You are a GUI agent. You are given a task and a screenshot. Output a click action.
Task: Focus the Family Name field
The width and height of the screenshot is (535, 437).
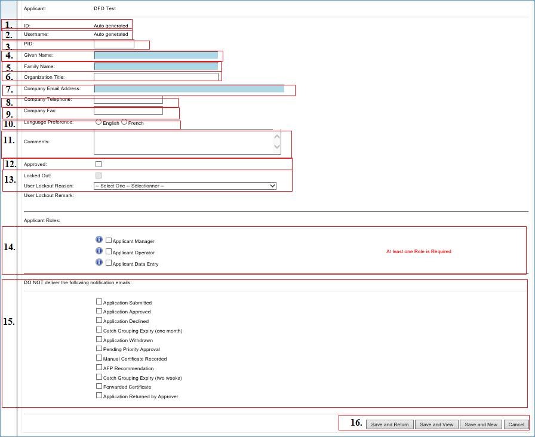coord(156,66)
